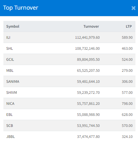Click the LTP column header
The image size is (138, 141).
click(x=129, y=27)
